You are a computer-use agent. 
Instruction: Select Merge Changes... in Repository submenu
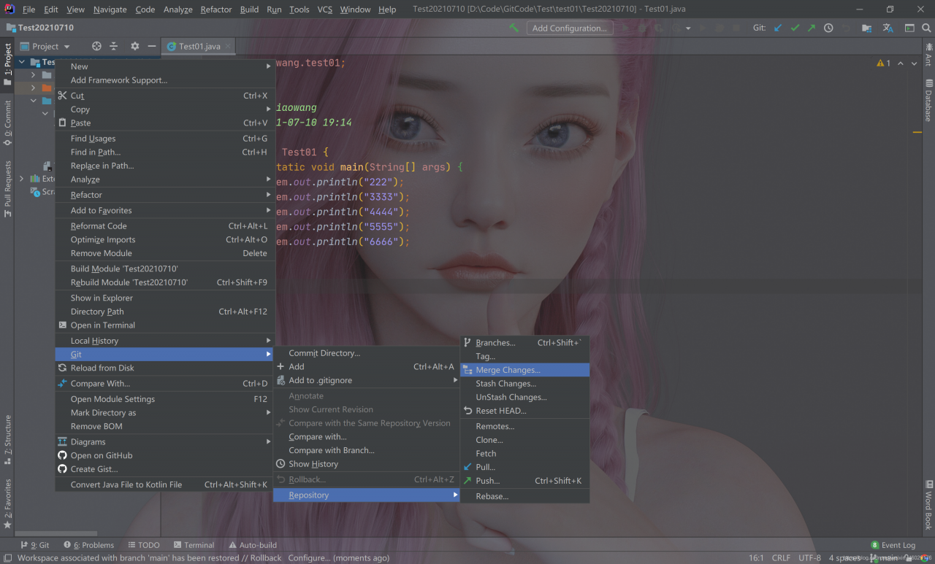click(x=508, y=370)
